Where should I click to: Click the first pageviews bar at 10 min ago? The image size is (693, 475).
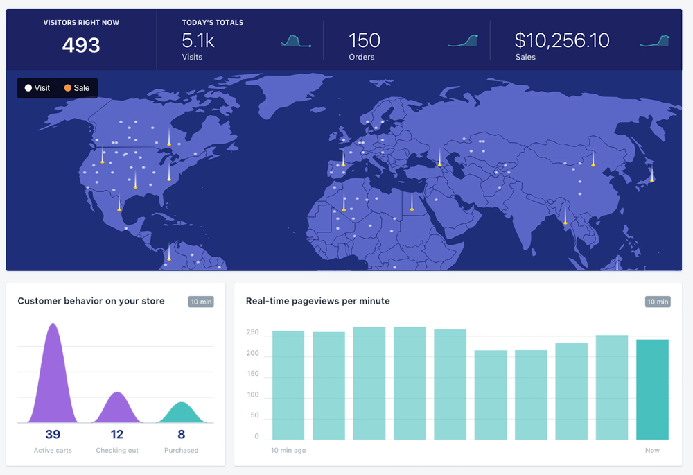pyautogui.click(x=288, y=385)
